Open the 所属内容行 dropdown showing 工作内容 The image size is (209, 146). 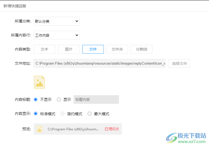(57, 35)
